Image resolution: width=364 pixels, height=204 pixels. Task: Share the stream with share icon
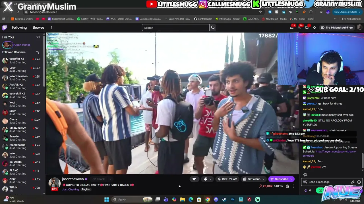288,186
